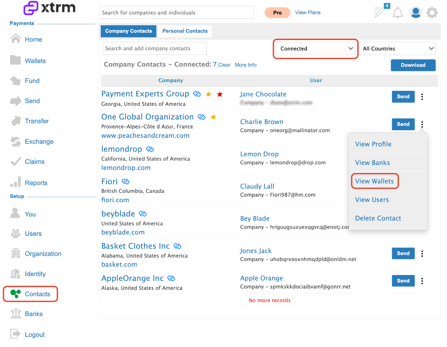This screenshot has width=447, height=347.
Task: Click Send for AppleOrange Inc
Action: 403,281
